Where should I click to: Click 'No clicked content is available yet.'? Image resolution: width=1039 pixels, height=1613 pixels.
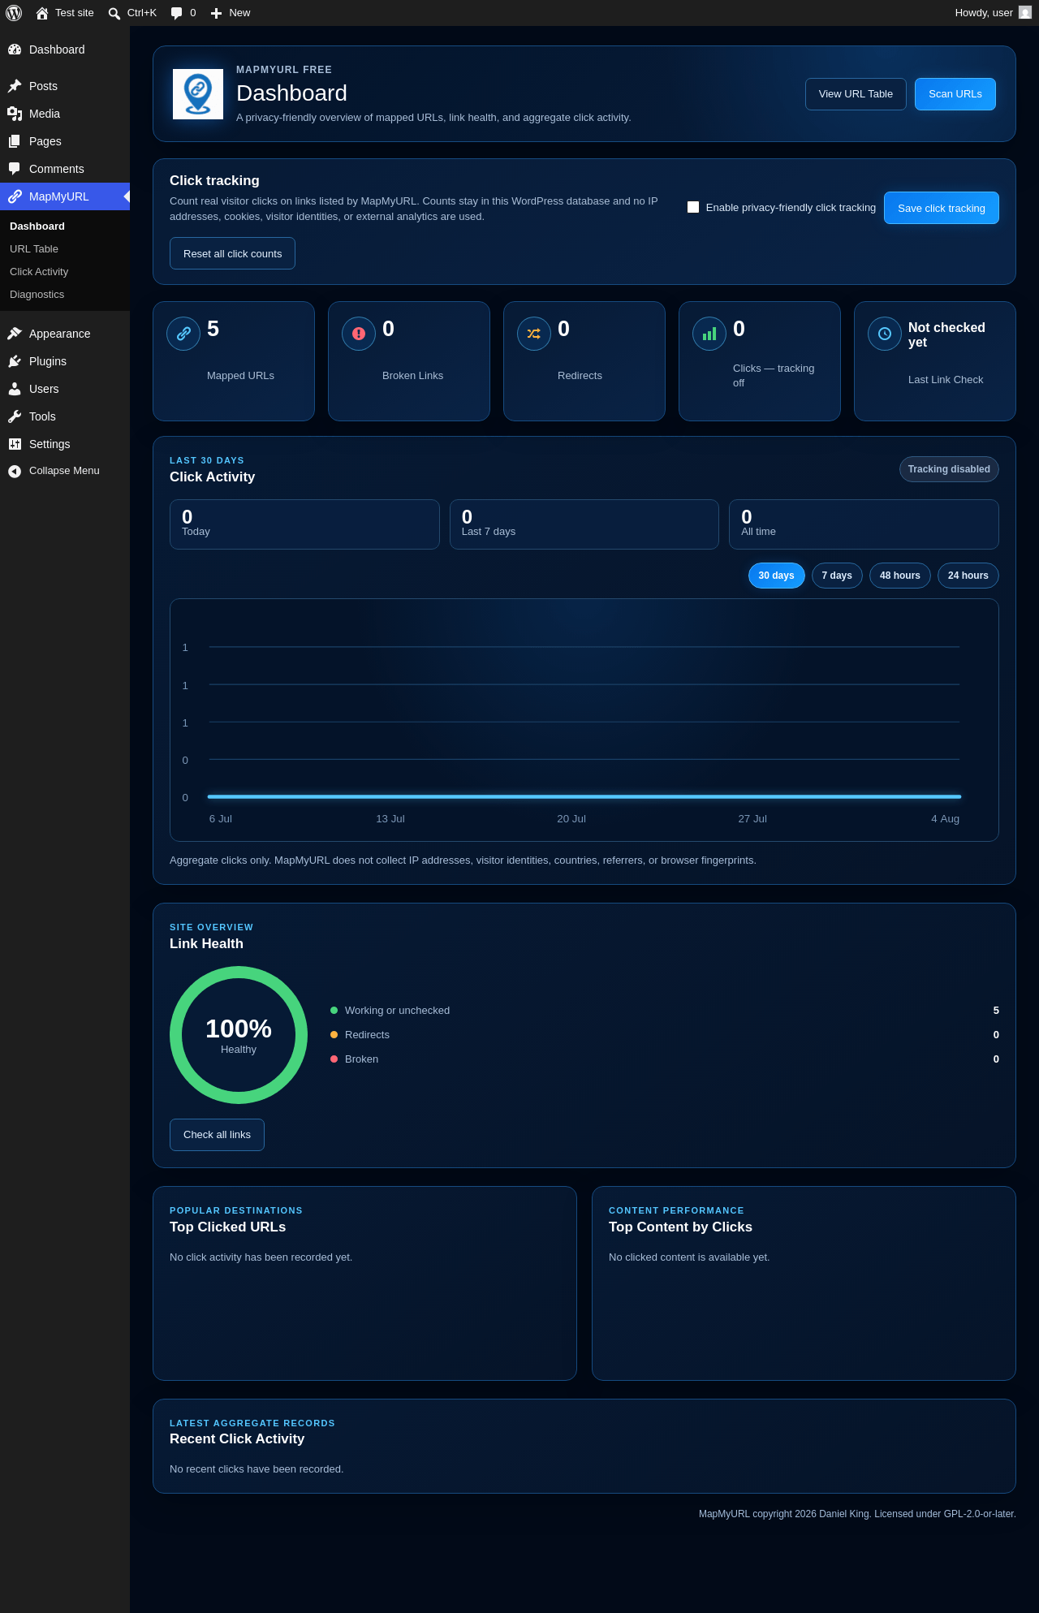coord(689,1257)
